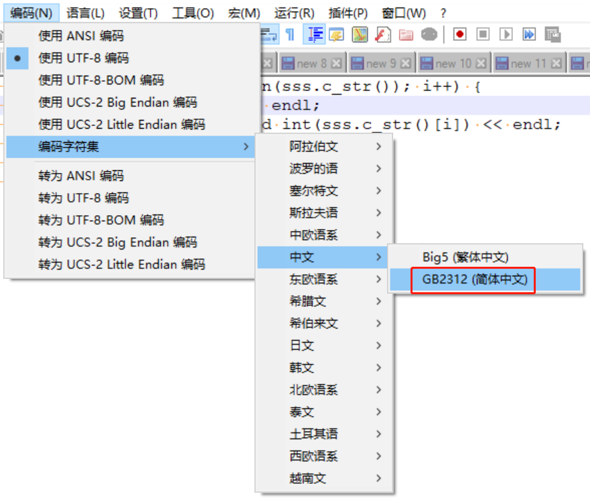The width and height of the screenshot is (590, 500).
Task: Expand the 韩文 submenu
Action: pyautogui.click(x=323, y=367)
